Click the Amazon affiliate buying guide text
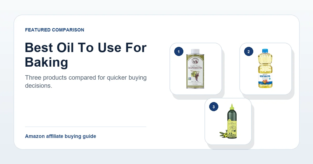313x164 pixels. point(61,136)
